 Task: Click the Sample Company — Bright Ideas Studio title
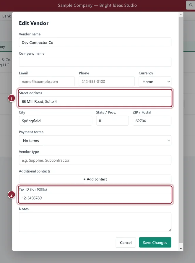97,5
